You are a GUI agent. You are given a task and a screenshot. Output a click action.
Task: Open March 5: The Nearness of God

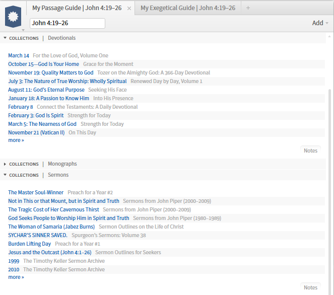pyautogui.click(x=42, y=124)
